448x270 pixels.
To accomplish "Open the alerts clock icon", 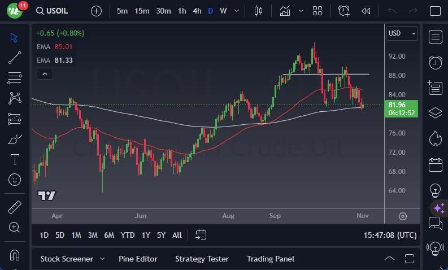I will click(x=435, y=62).
